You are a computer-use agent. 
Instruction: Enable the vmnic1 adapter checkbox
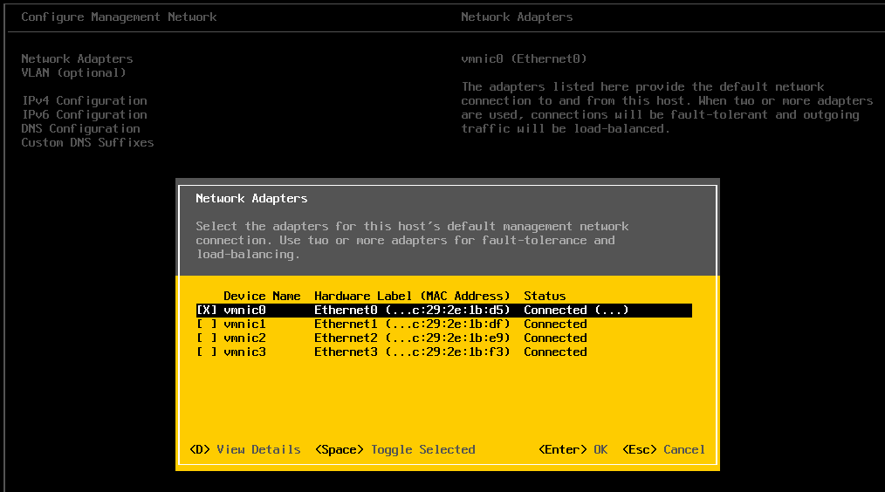(x=206, y=324)
